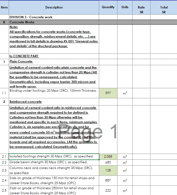Select item number '2.2' cell
The image size is (177, 195).
click(4, 162)
